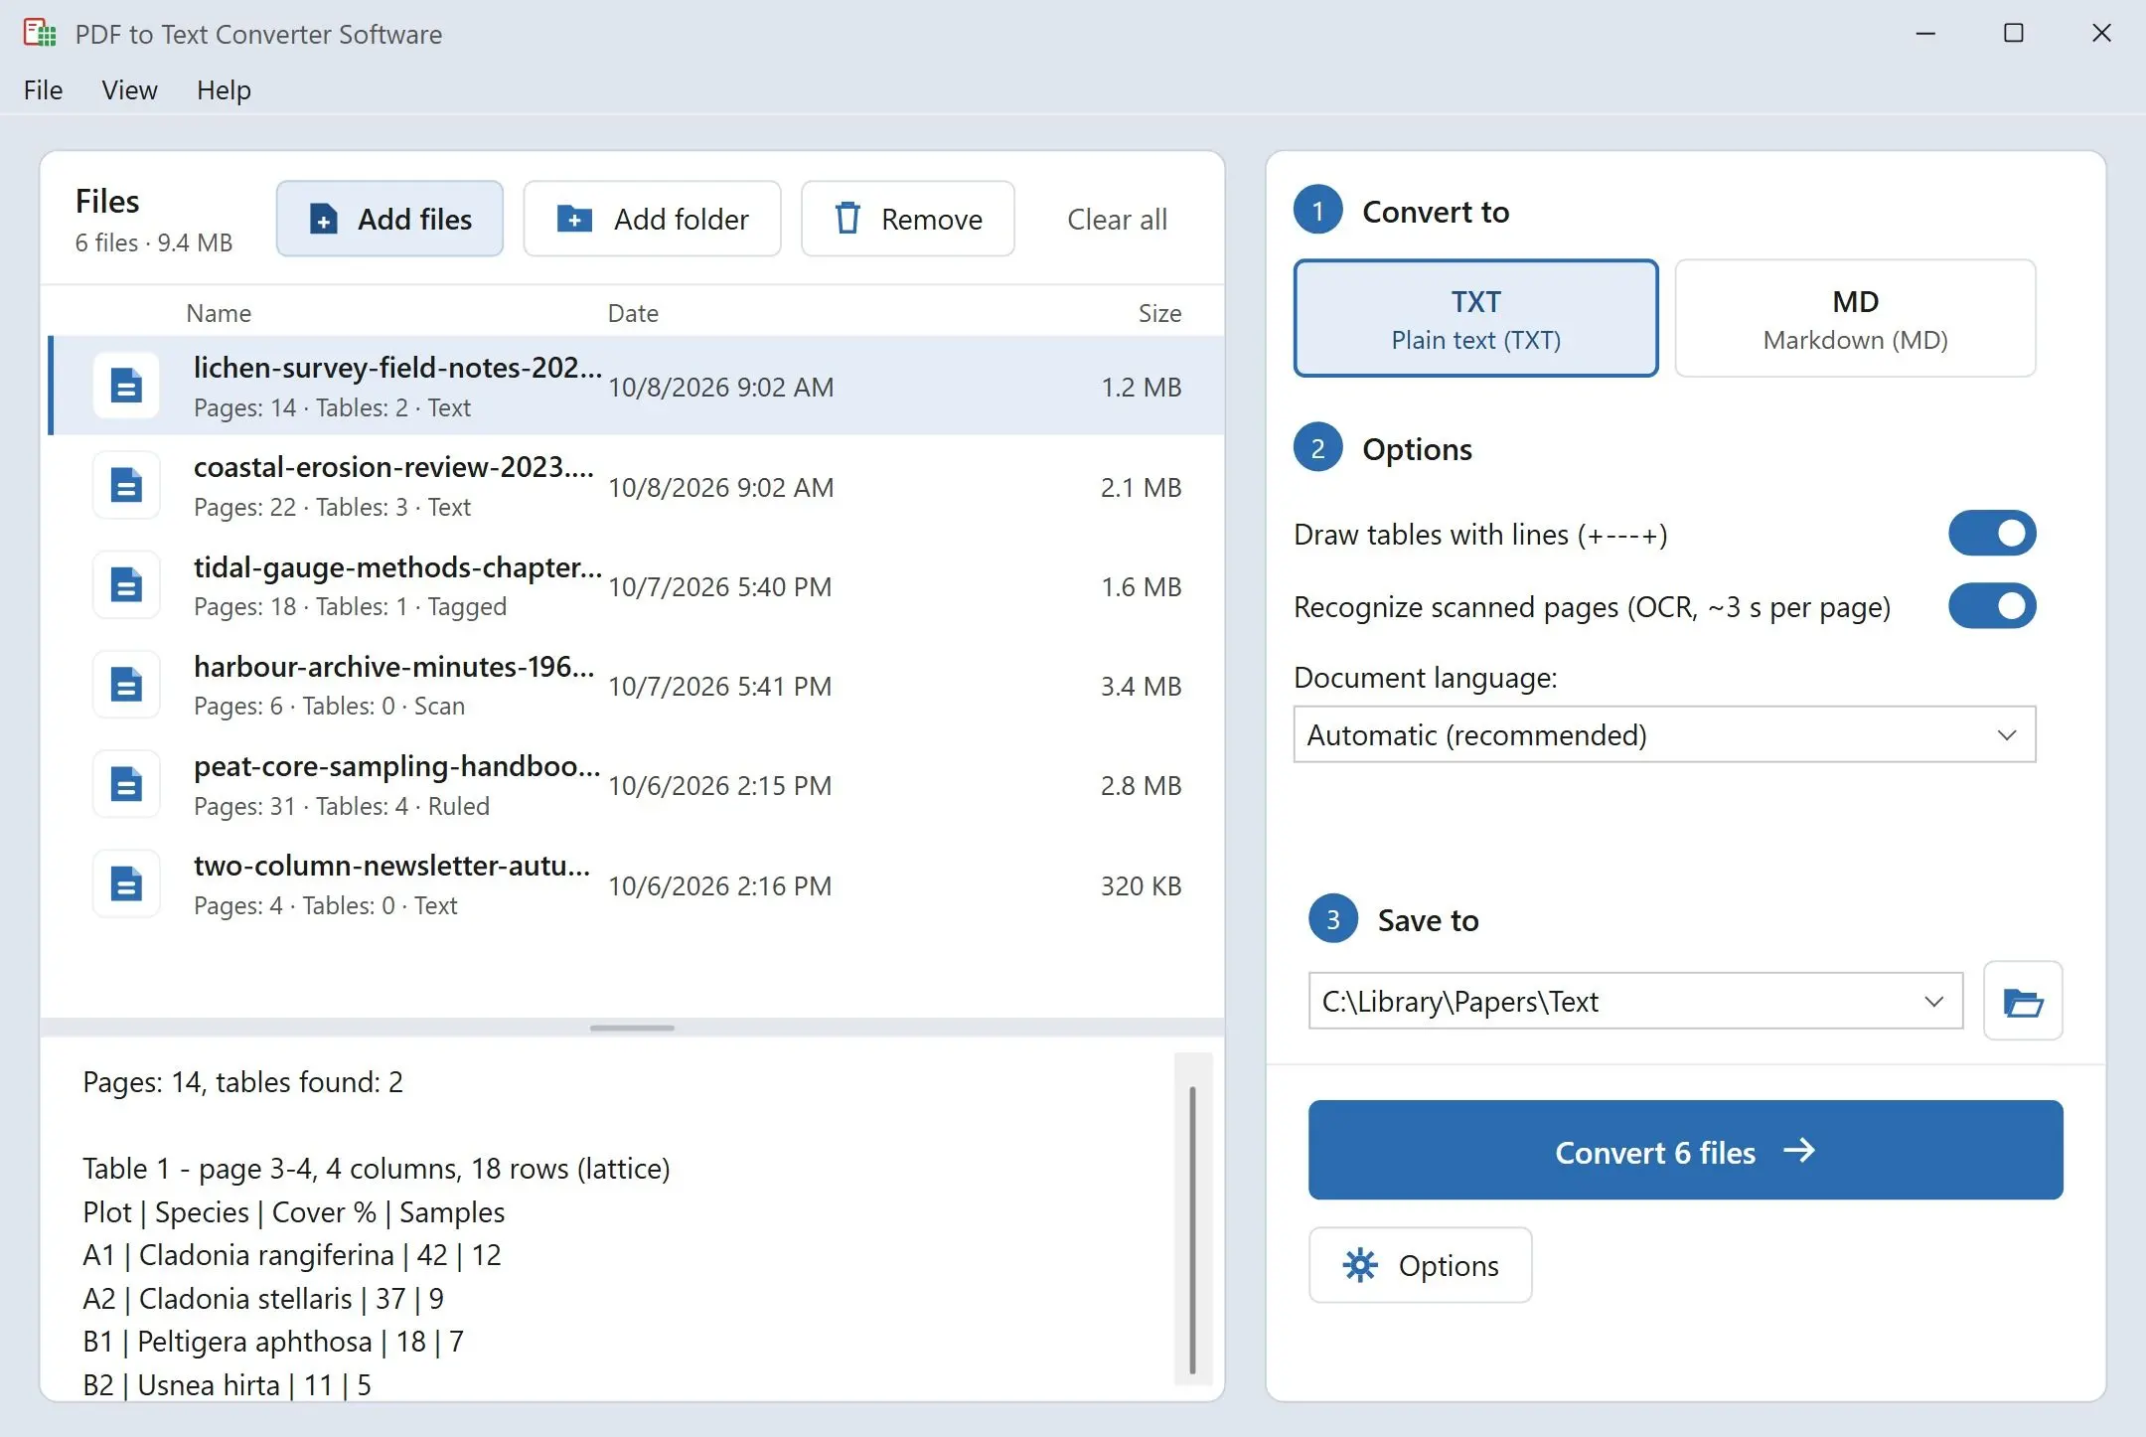The image size is (2146, 1437).
Task: Click Clear all link
Action: [x=1117, y=219]
